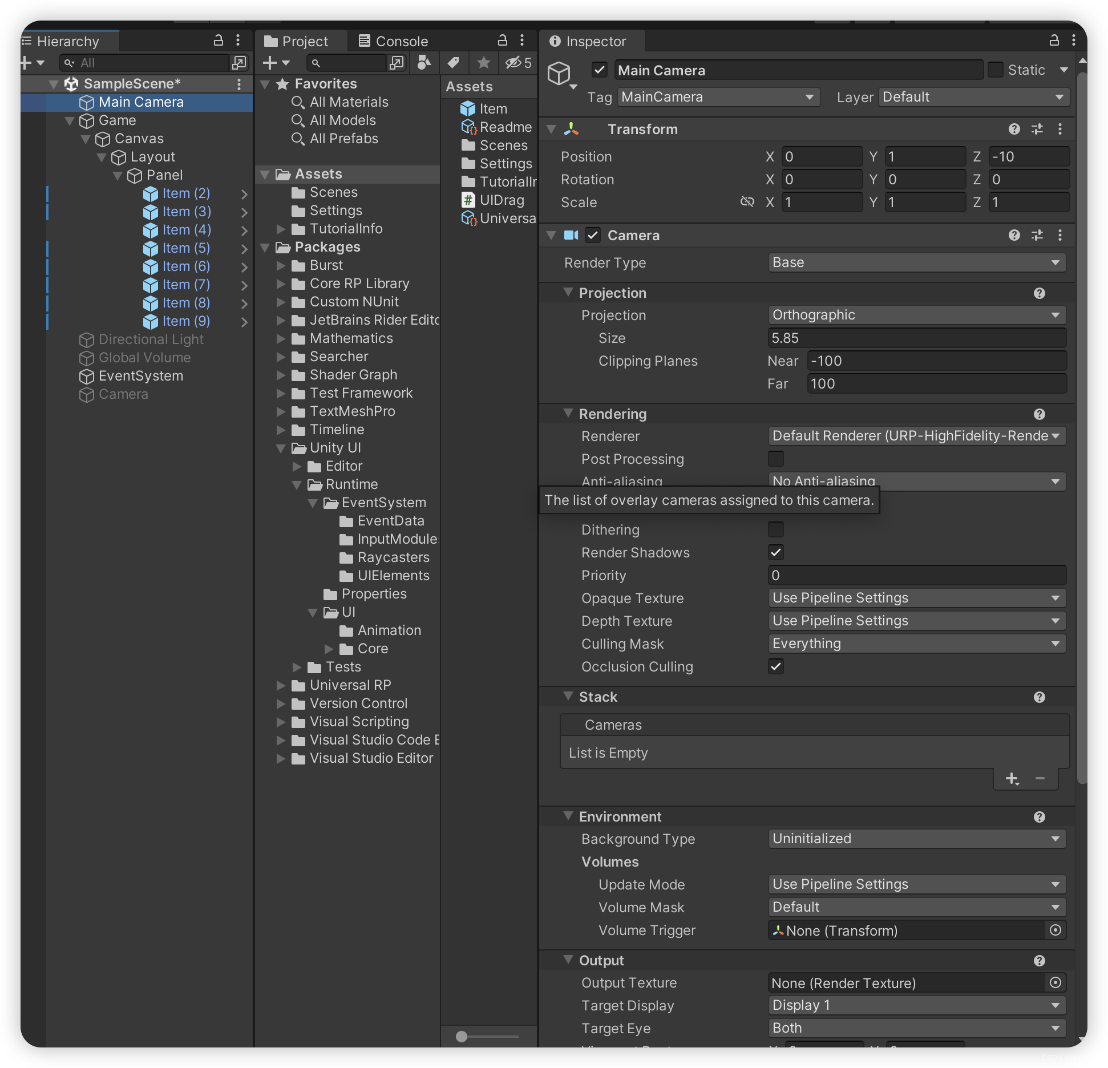Disable the Camera component checkbox

[593, 235]
